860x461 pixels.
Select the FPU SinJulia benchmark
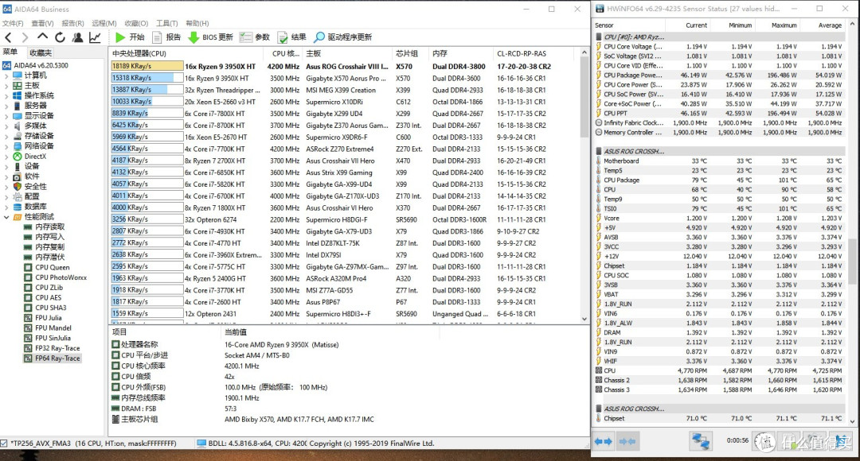click(x=49, y=338)
